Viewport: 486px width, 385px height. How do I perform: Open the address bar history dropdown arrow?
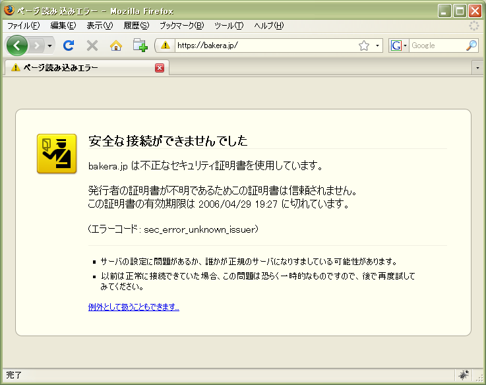coord(377,45)
